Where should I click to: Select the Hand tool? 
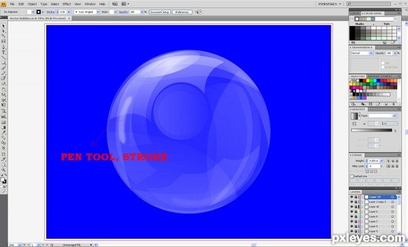coord(3,165)
